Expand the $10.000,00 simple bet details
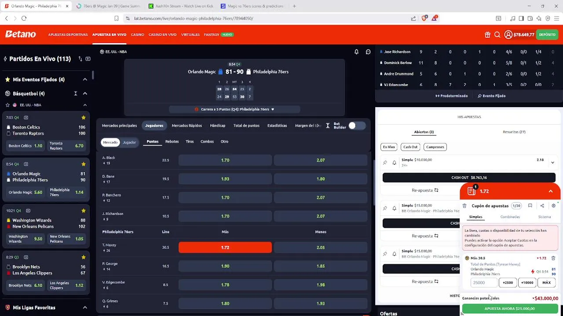The width and height of the screenshot is (563, 316). pyautogui.click(x=552, y=162)
